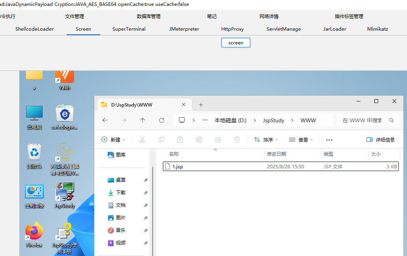Screen dimensions: 407x256
Task: Click the JspStudy breadcrumb
Action: pyautogui.click(x=274, y=120)
